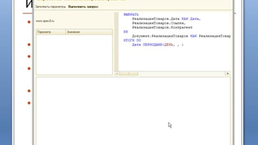Image resolution: width=258 pixels, height=145 pixels.
Task: Click the Дата ПЕРИОДАМИ(ДЕНЬ, , ) line
Action: coord(158,45)
